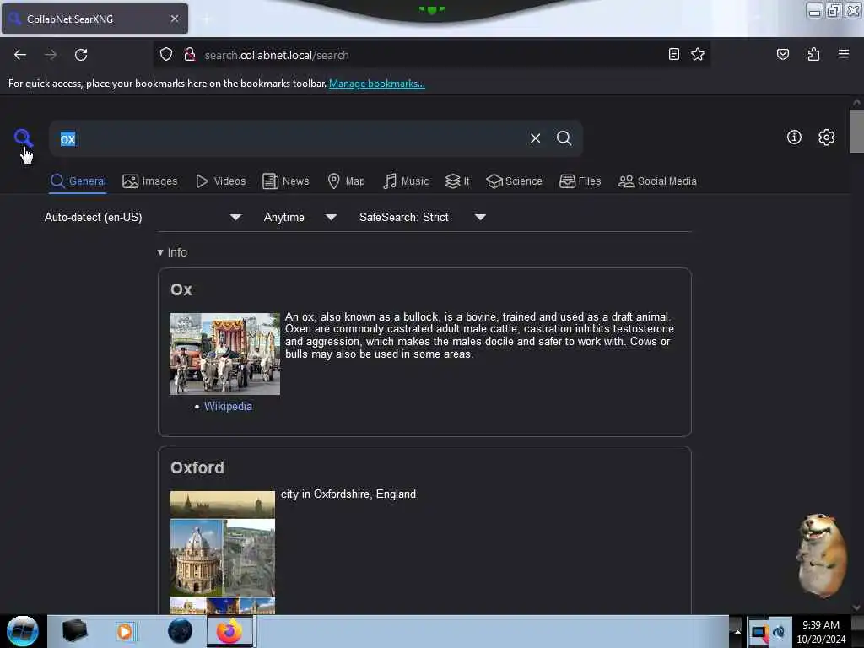Click the address bar URL field
The width and height of the screenshot is (864, 648).
pyautogui.click(x=429, y=55)
